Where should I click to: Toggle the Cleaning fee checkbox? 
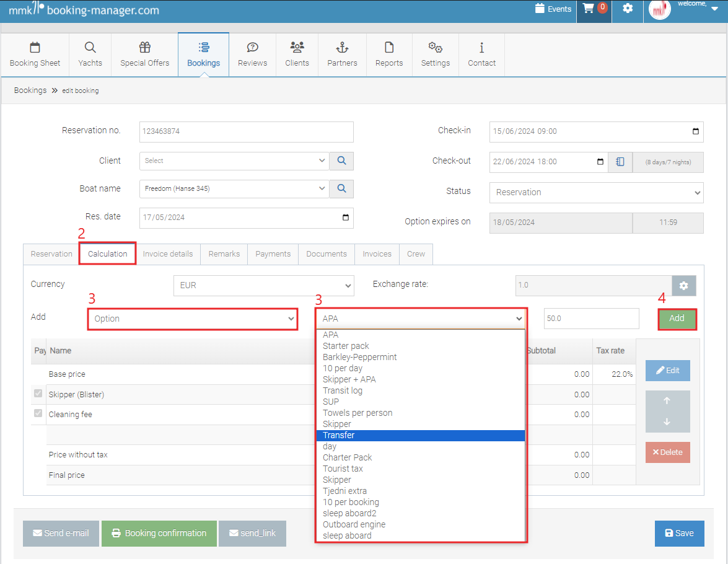tap(38, 413)
